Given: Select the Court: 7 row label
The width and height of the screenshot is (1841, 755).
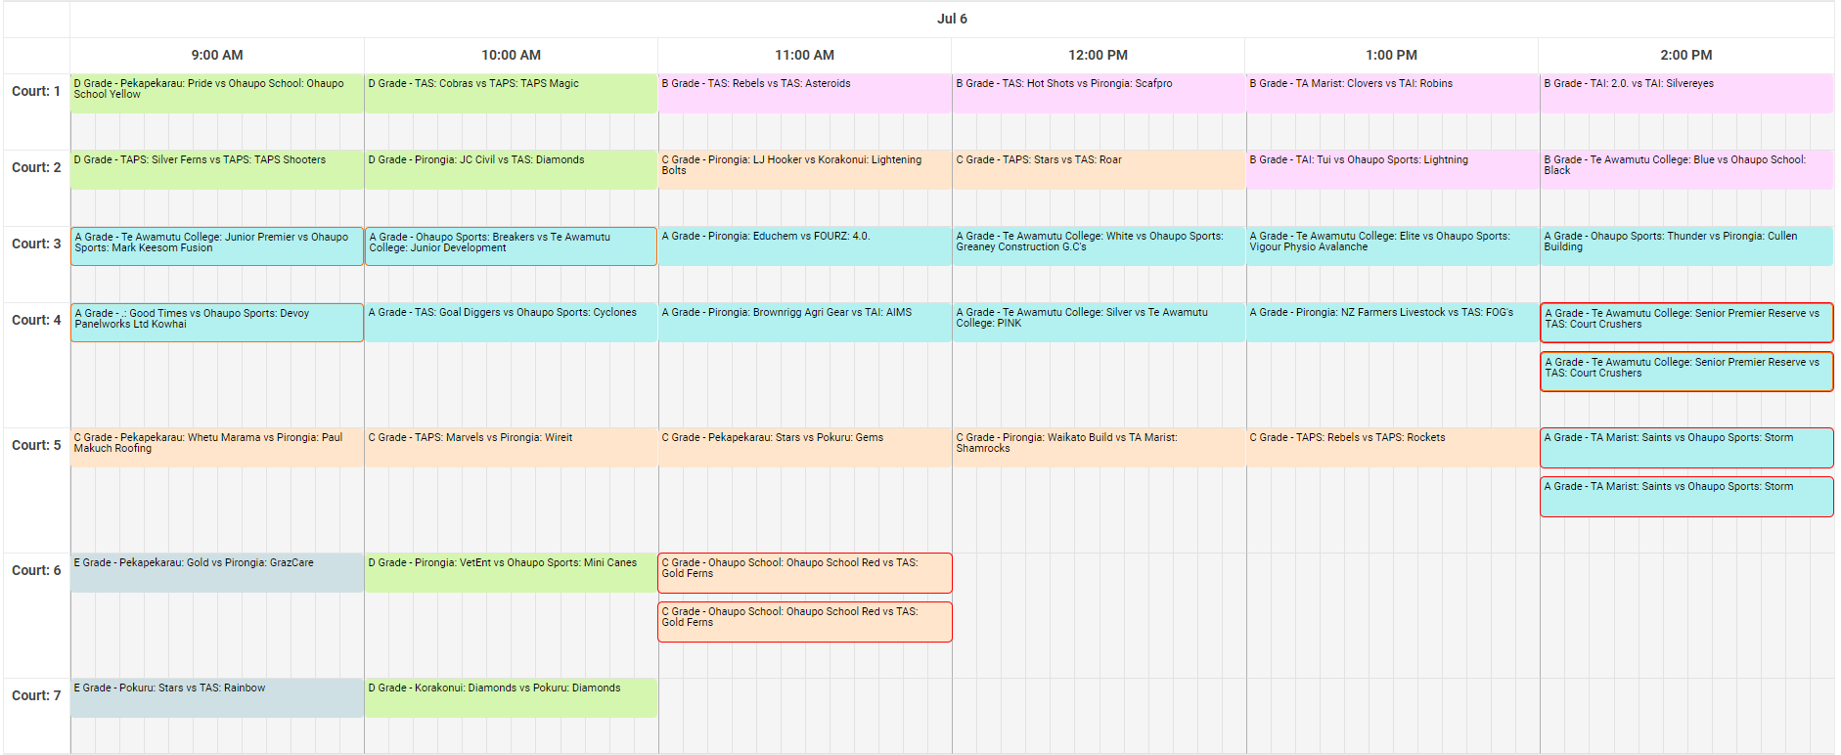Looking at the screenshot, I should [36, 696].
